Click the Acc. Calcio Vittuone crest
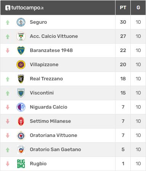 click(21, 36)
